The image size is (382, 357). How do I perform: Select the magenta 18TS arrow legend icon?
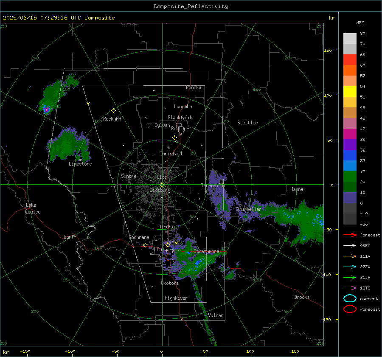coord(350,288)
